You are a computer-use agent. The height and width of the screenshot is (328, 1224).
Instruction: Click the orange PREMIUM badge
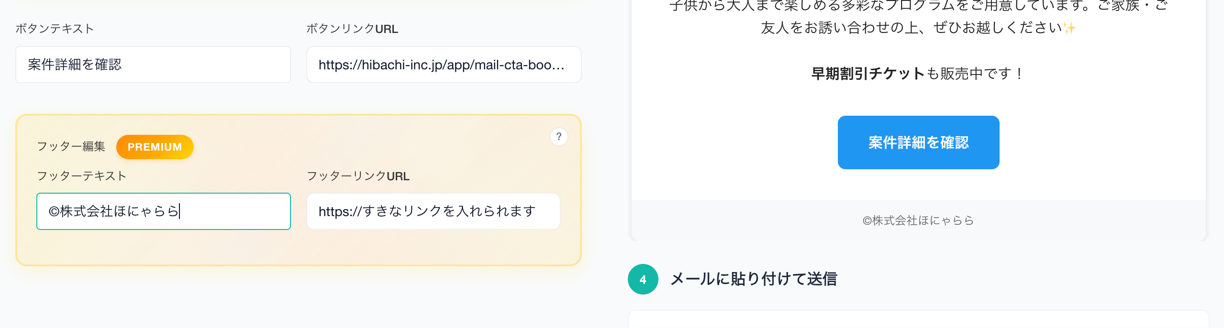pos(155,147)
